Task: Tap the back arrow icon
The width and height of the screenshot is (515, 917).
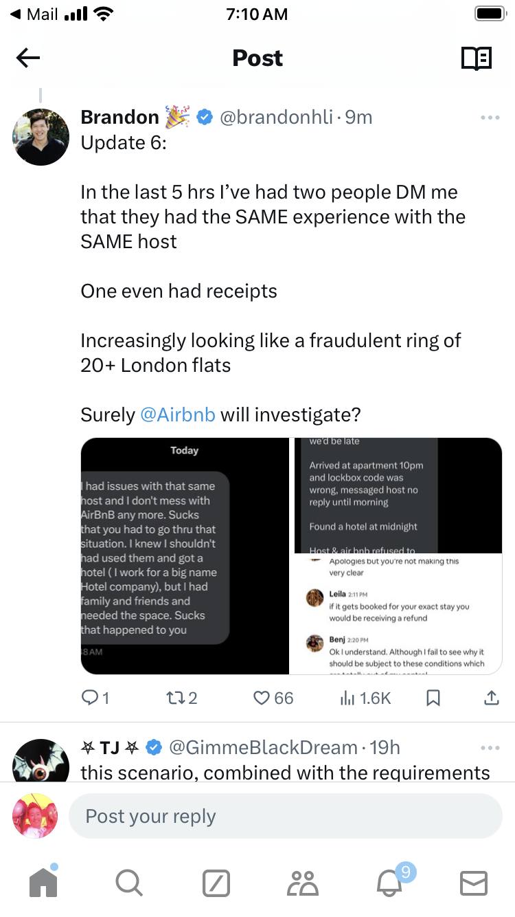Action: tap(28, 58)
